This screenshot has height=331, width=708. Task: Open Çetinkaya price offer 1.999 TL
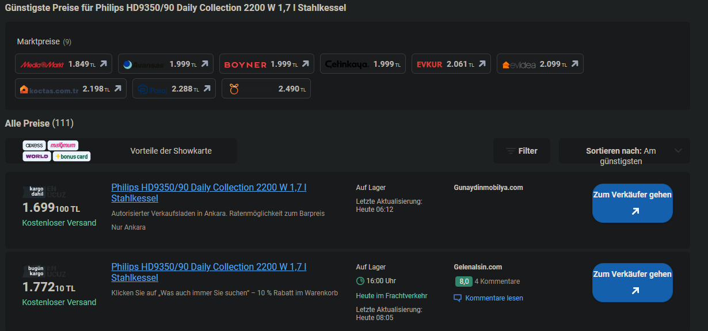tap(363, 64)
